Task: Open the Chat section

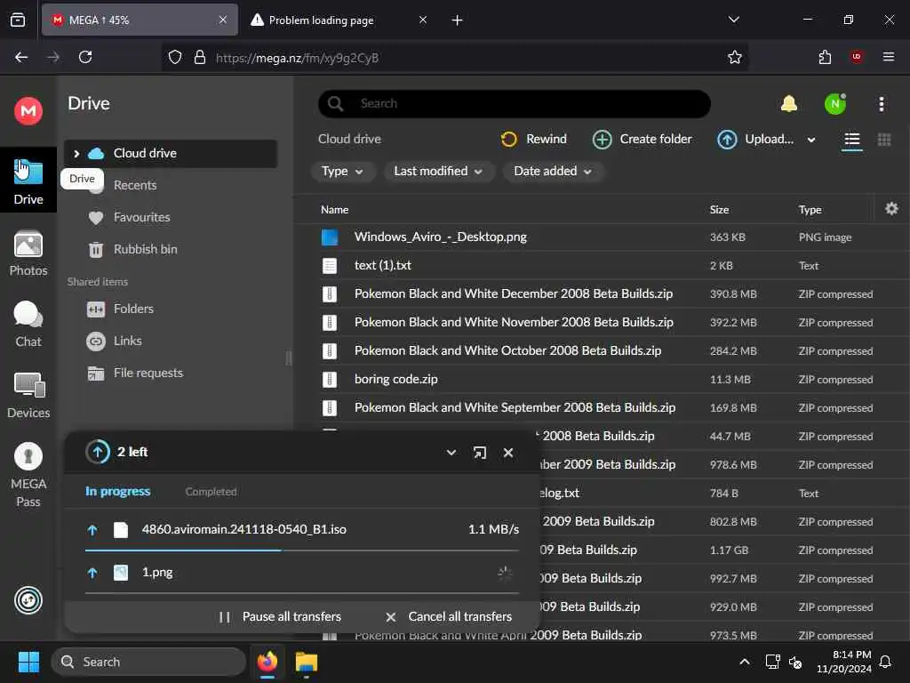Action: click(x=28, y=325)
